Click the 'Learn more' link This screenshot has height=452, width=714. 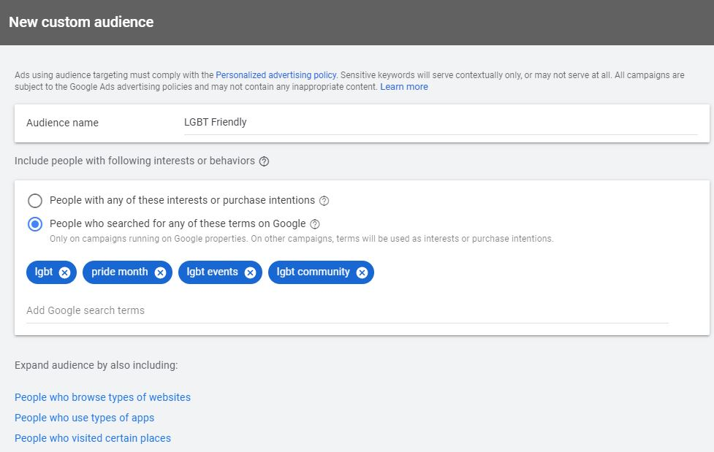point(404,86)
